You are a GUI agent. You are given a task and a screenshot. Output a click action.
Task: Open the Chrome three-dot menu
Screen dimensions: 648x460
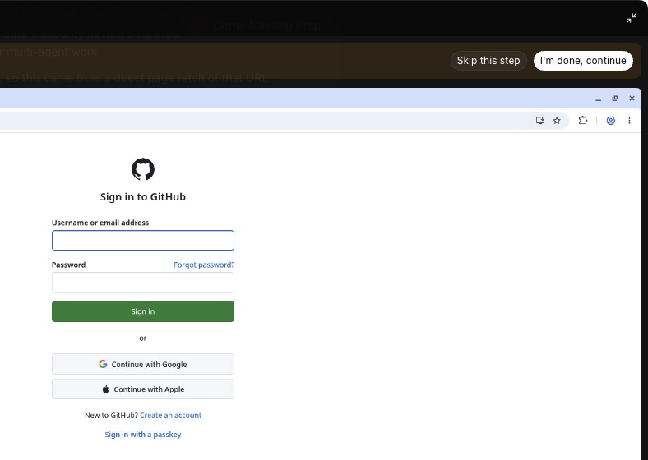pyautogui.click(x=629, y=121)
